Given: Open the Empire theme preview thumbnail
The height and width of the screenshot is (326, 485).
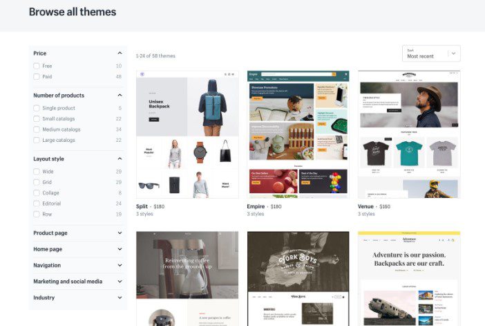Looking at the screenshot, I should point(298,134).
